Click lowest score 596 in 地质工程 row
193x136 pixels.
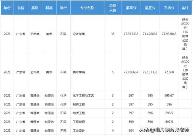(x=150, y=113)
